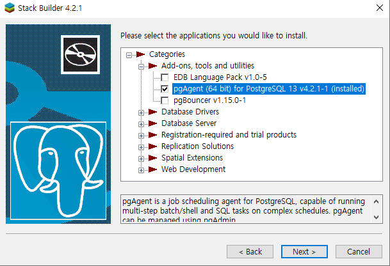Uncheck the pgAgent (64 bit) checkbox
390x266 pixels.
(165, 89)
